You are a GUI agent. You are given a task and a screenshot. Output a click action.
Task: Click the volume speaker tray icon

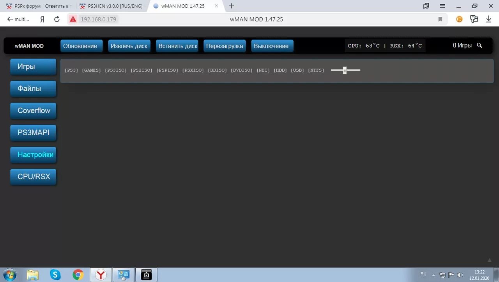pyautogui.click(x=460, y=275)
